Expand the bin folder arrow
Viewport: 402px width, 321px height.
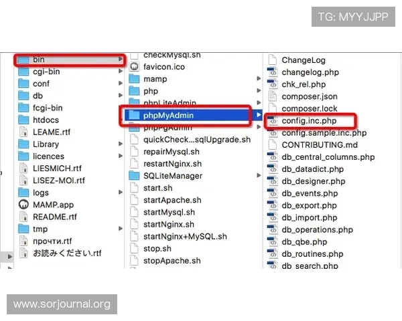click(x=121, y=60)
